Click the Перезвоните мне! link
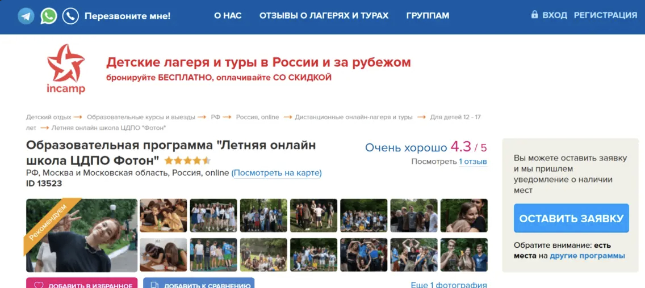Image resolution: width=645 pixels, height=288 pixels. (x=128, y=16)
